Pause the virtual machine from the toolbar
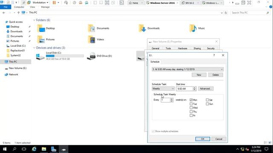This screenshot has height=153, width=273. click(54, 3)
